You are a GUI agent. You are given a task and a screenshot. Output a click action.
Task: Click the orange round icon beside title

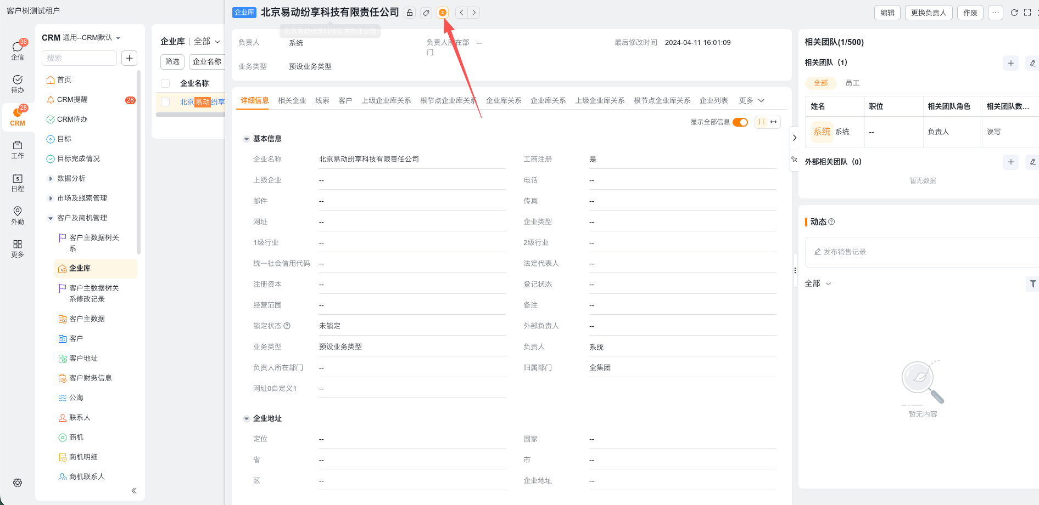point(443,13)
